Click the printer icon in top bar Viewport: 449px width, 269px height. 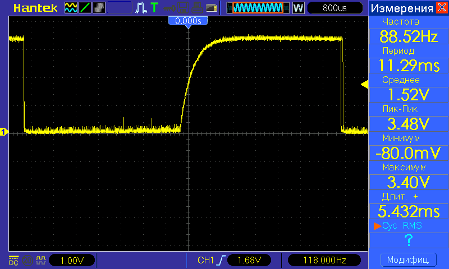coord(196,8)
